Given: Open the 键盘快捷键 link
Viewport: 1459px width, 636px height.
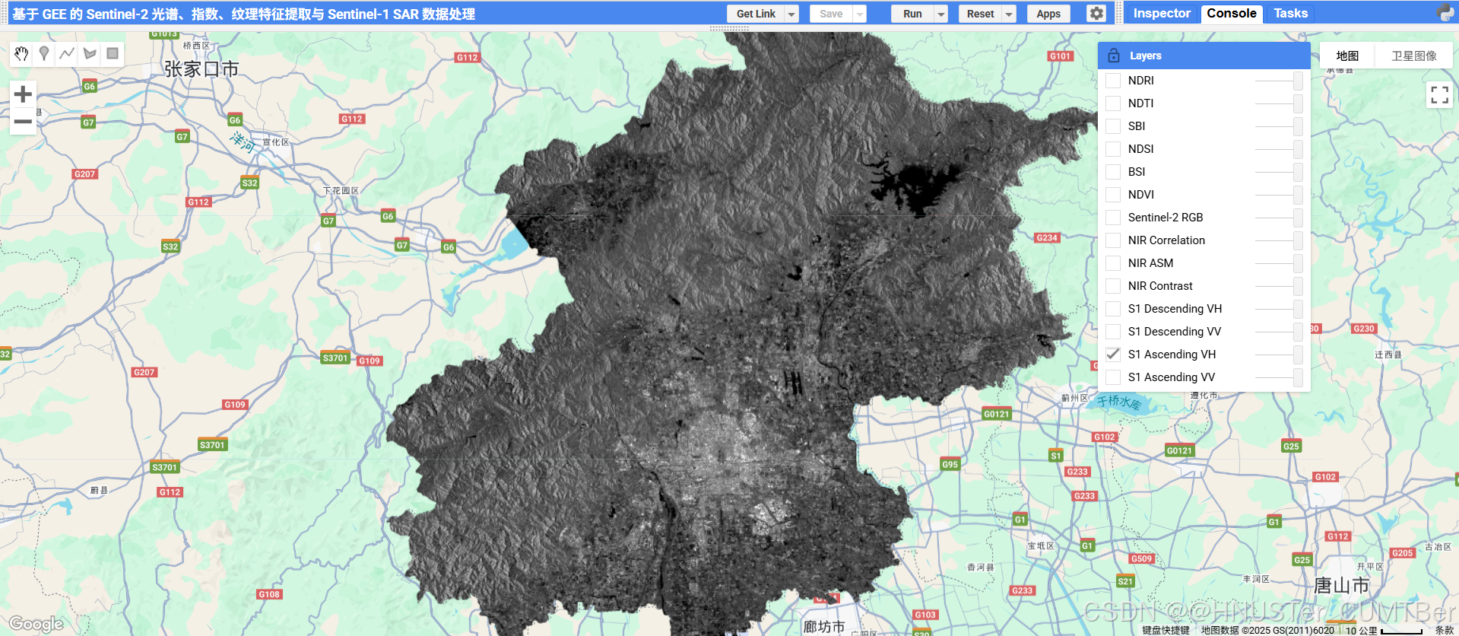Looking at the screenshot, I should 1166,630.
